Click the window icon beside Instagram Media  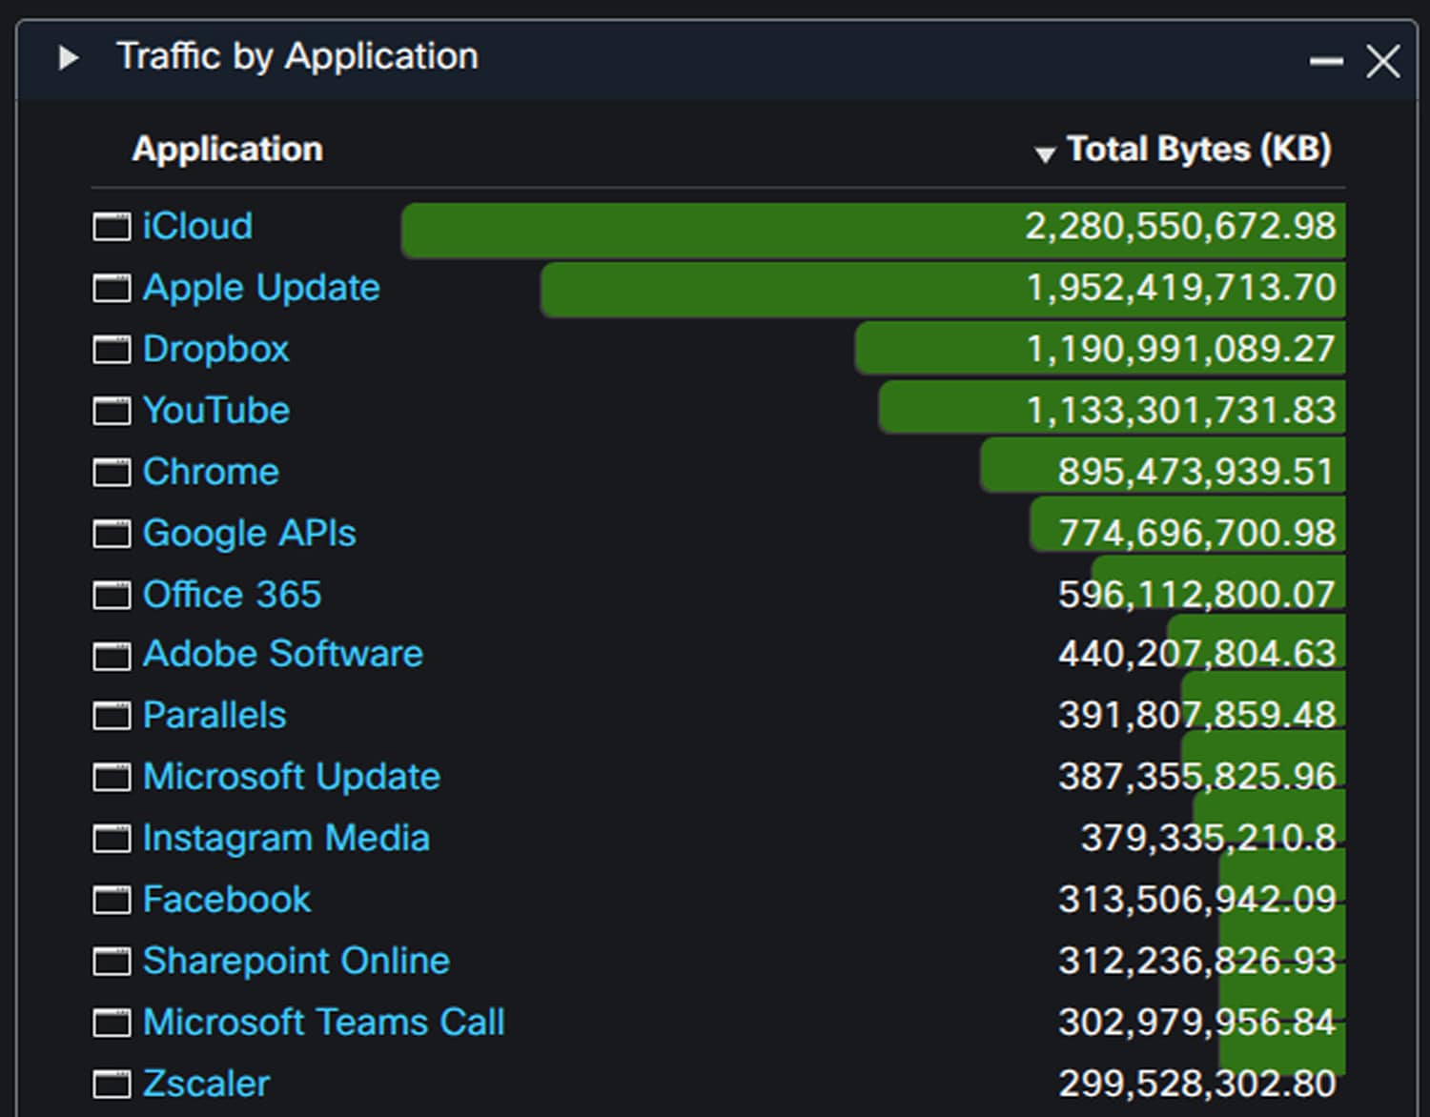(112, 840)
